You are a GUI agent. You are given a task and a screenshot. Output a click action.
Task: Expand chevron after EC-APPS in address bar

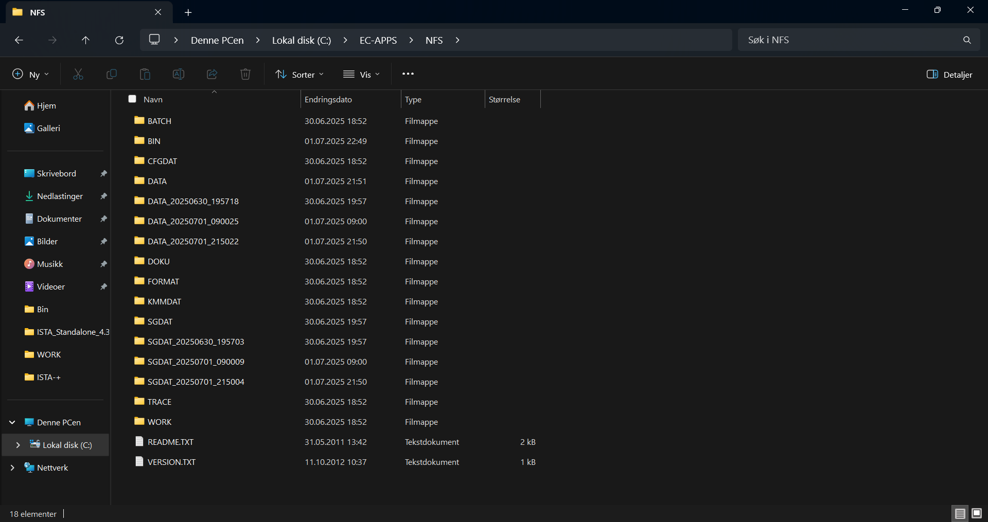tap(411, 40)
